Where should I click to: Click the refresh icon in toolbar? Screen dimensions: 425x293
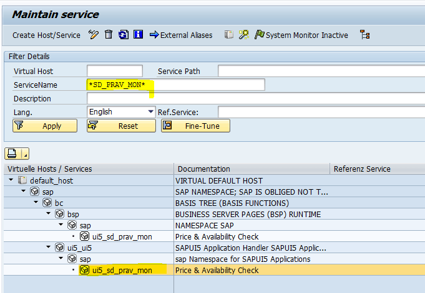pos(124,35)
